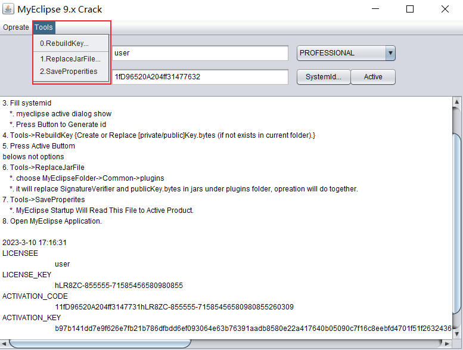Viewport: 463px width, 350px height.
Task: Click the timestamp 2023-3-10 17:16:31
Action: pos(35,243)
